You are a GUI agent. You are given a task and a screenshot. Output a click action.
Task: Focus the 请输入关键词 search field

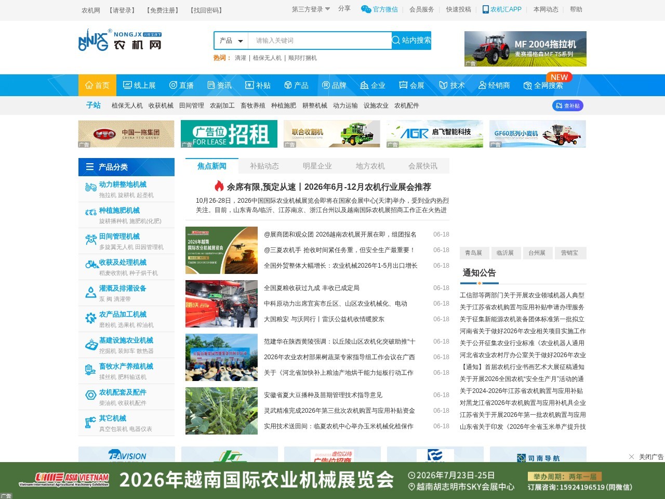[x=320, y=41]
